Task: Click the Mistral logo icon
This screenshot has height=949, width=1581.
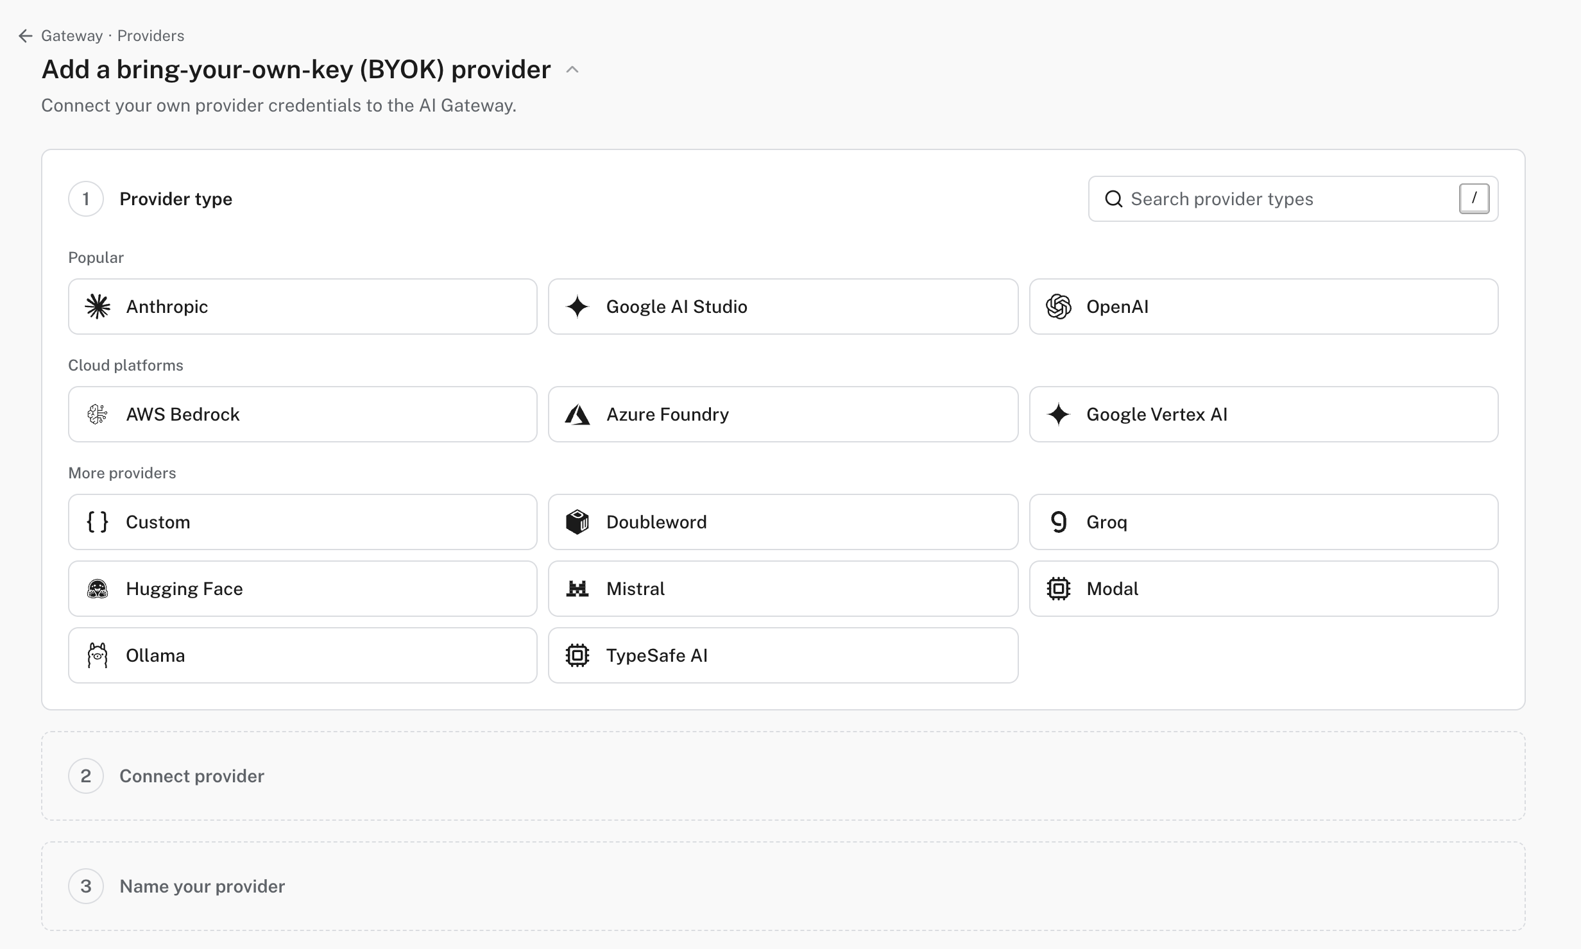Action: pyautogui.click(x=577, y=589)
